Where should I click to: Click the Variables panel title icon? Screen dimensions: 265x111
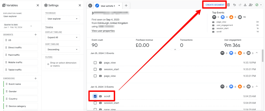[4, 5]
